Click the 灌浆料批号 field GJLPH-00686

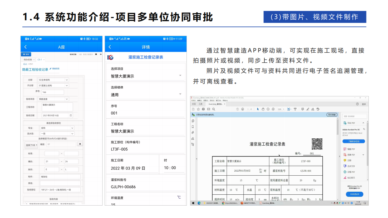(x=147, y=187)
